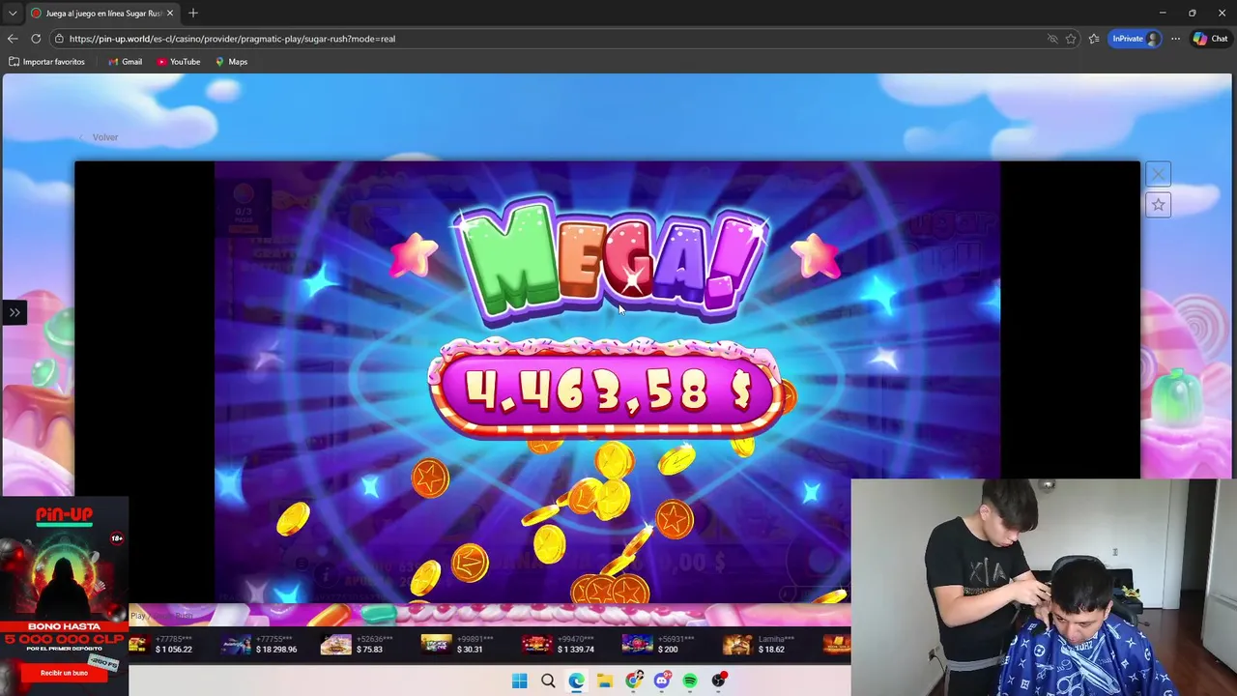The width and height of the screenshot is (1237, 696).
Task: Open winner thumbnail with $ 75.83
Action: [x=336, y=645]
